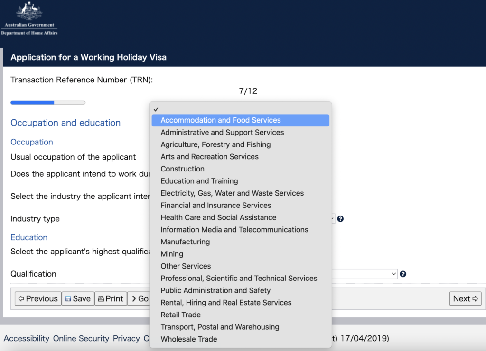Choose Agriculture, Forestry and Fishing
This screenshot has height=351, width=486.
tap(215, 144)
